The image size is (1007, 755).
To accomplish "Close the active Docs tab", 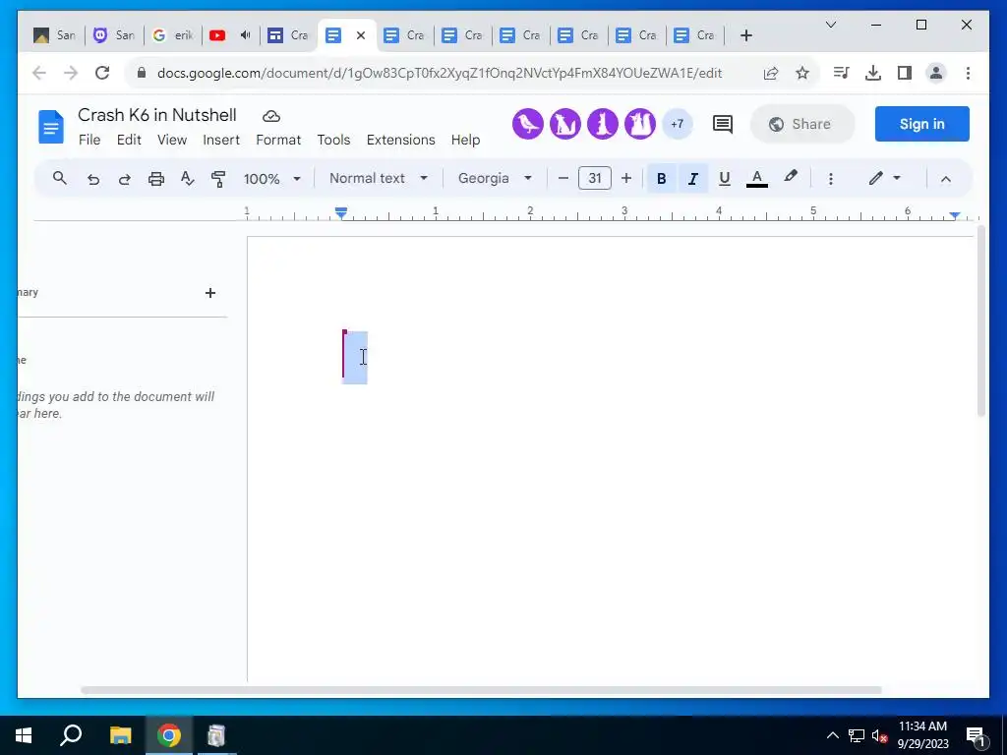I will tap(361, 35).
